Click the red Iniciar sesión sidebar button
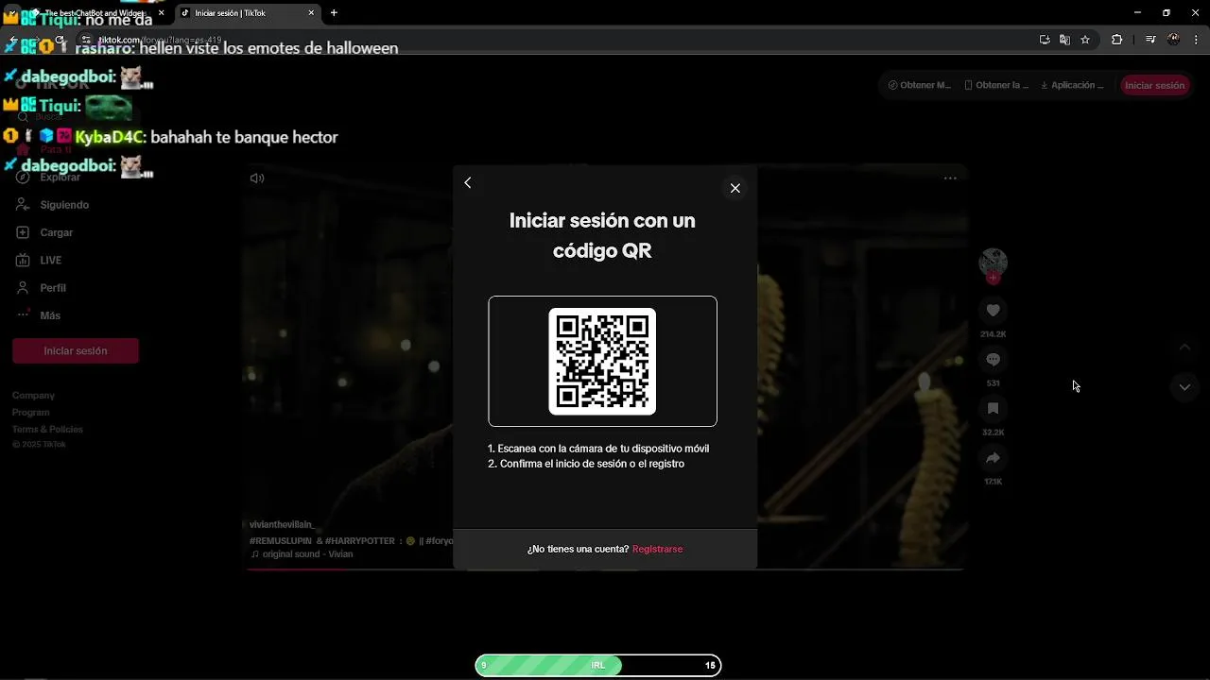The width and height of the screenshot is (1210, 680). (x=76, y=350)
